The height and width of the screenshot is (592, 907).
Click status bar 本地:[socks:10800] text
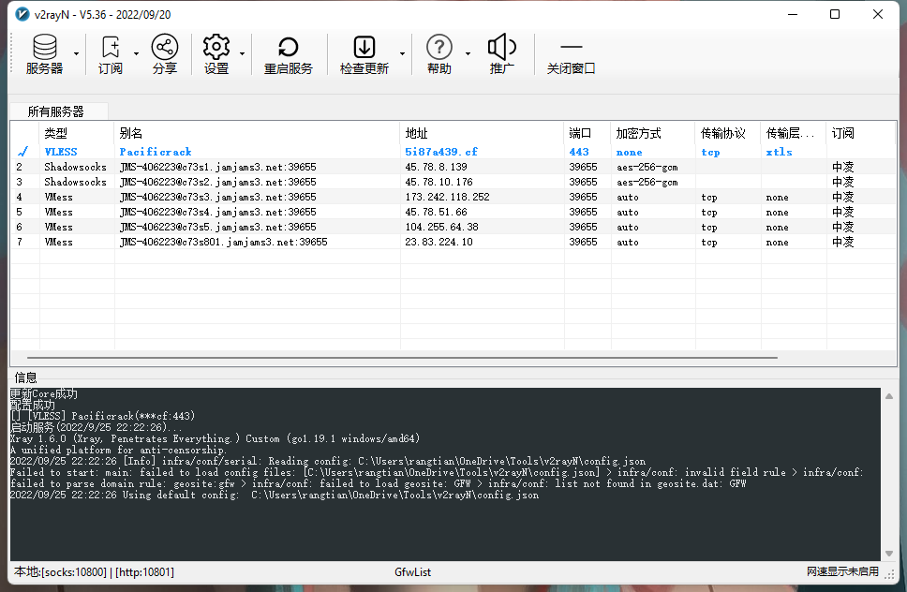coord(60,572)
